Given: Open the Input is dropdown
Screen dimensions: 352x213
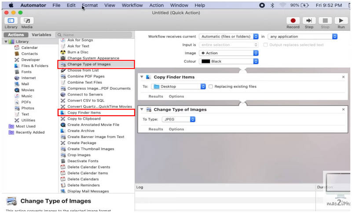Looking at the screenshot, I should coord(228,45).
